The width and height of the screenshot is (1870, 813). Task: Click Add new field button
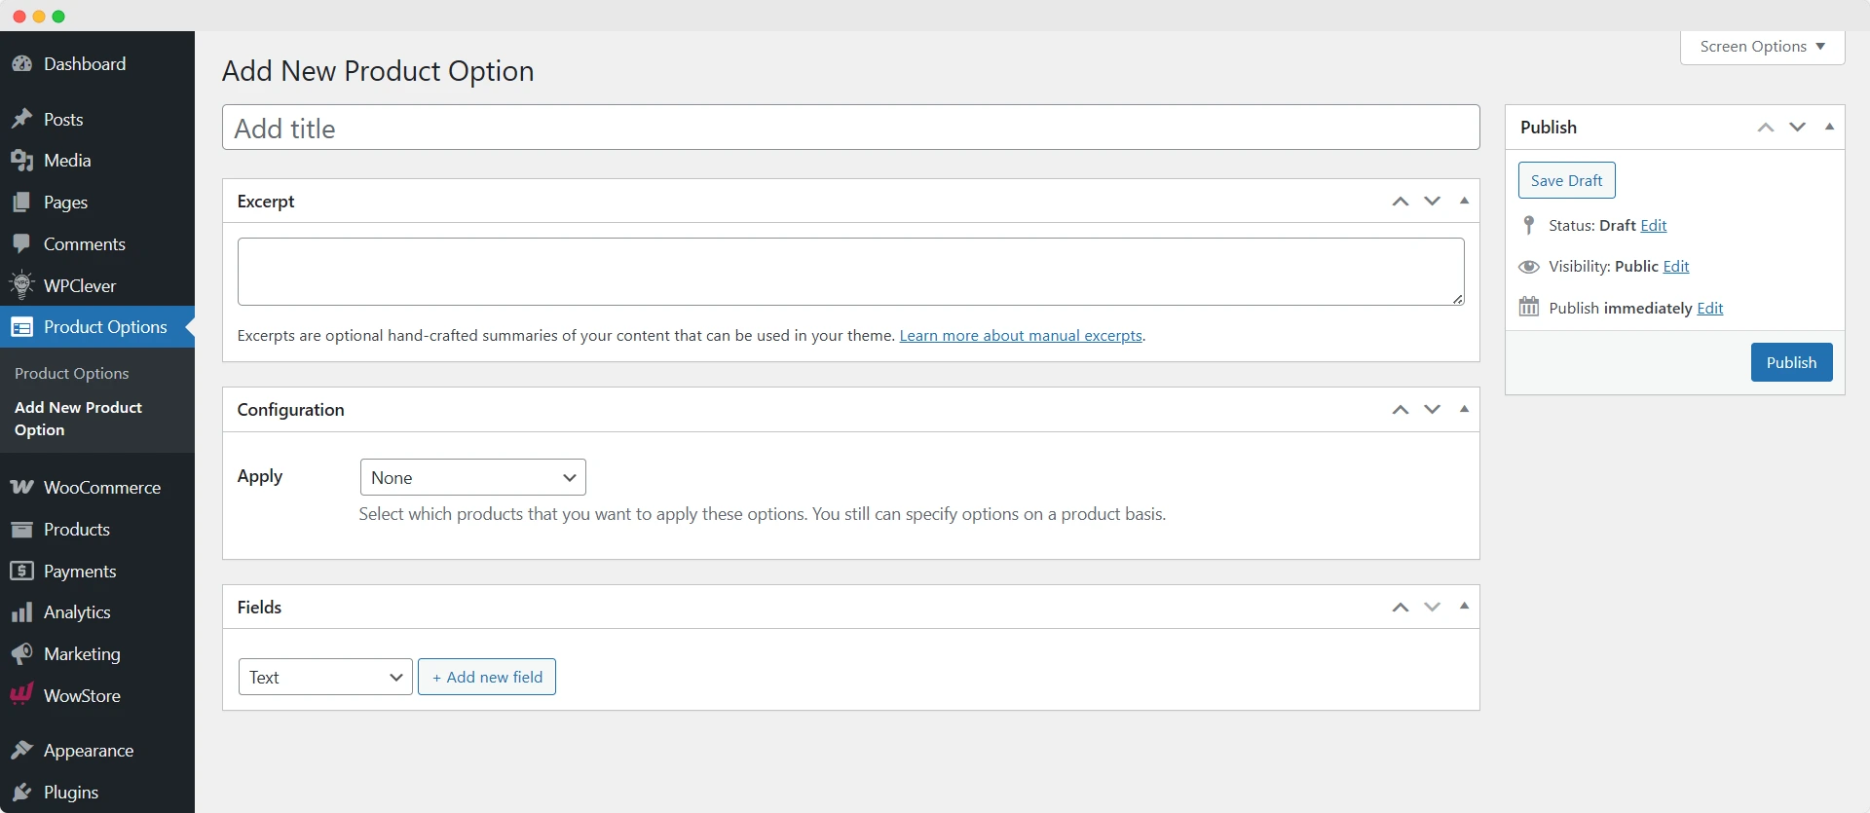pos(487,678)
